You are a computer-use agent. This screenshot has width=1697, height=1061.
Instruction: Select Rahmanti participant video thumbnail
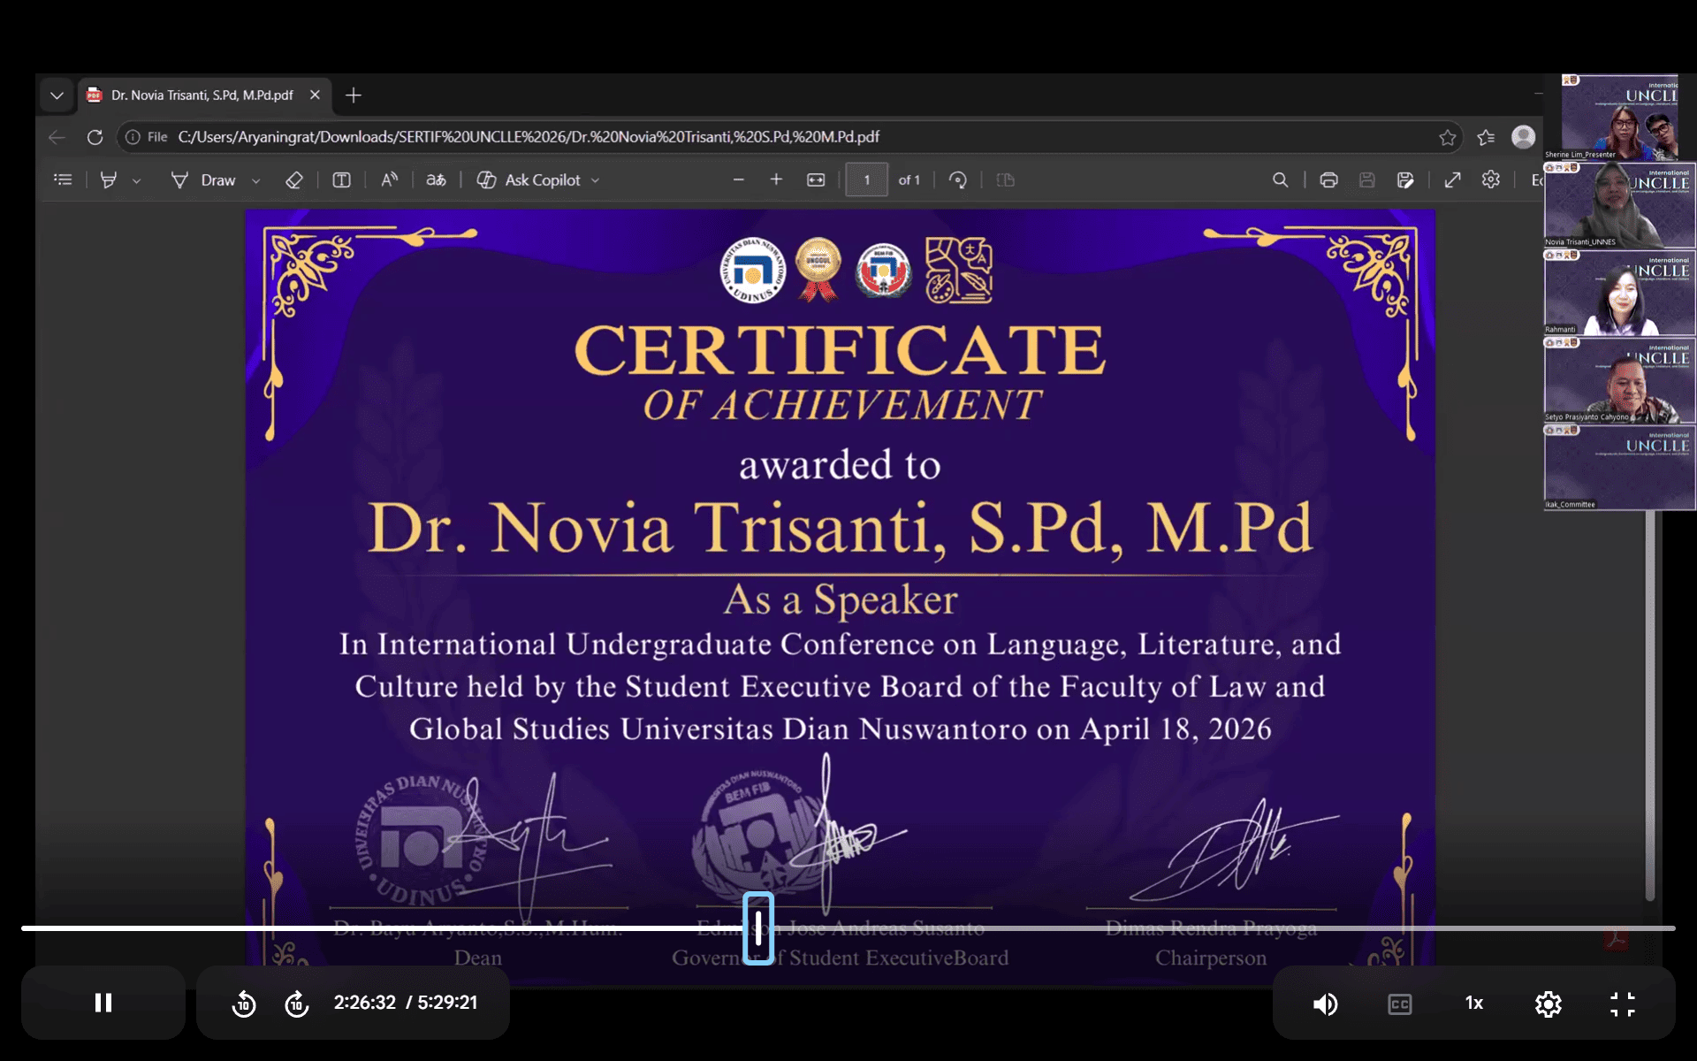1619,292
